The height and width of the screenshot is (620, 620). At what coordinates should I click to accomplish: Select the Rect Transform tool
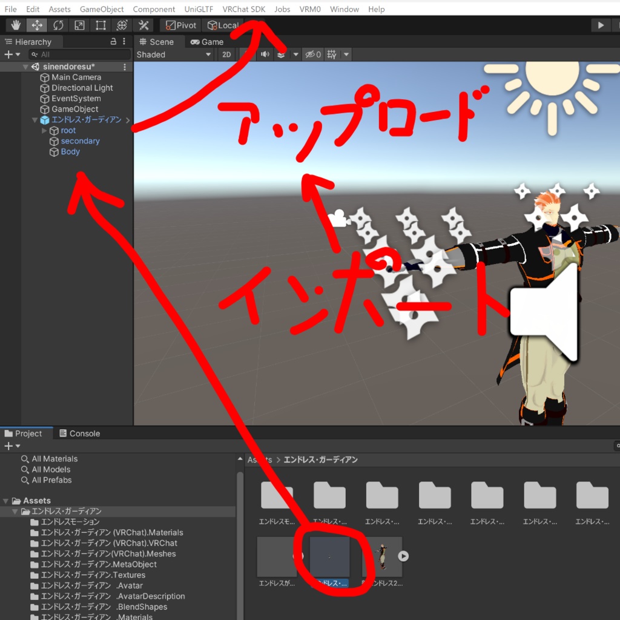click(x=100, y=25)
